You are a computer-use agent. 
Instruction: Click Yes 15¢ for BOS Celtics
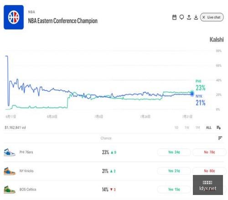[x=174, y=190]
